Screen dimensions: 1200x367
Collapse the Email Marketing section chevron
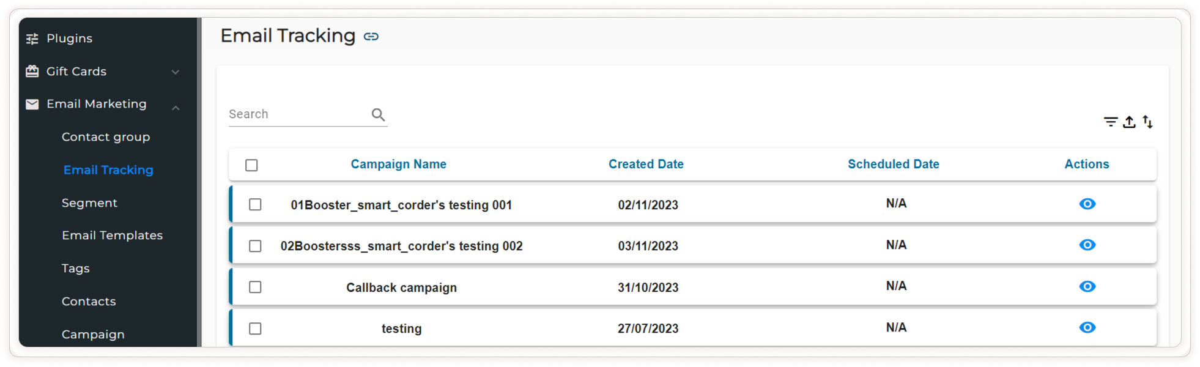pos(176,108)
